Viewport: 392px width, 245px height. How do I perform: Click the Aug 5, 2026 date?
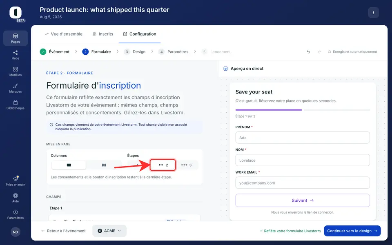[x=51, y=17]
